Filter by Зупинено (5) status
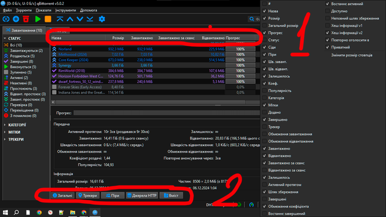Screen dimensions: 386x217 (21, 72)
